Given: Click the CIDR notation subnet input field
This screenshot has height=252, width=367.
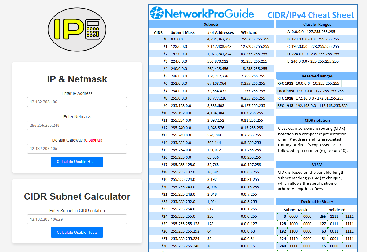Looking at the screenshot, I should pyautogui.click(x=77, y=219).
